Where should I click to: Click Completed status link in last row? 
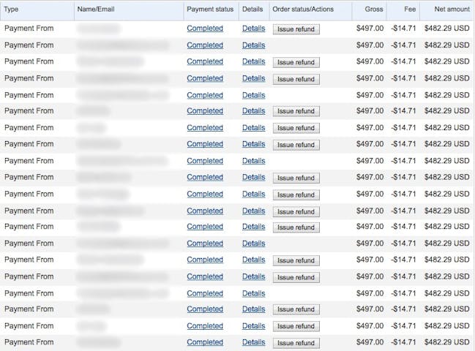tap(205, 342)
